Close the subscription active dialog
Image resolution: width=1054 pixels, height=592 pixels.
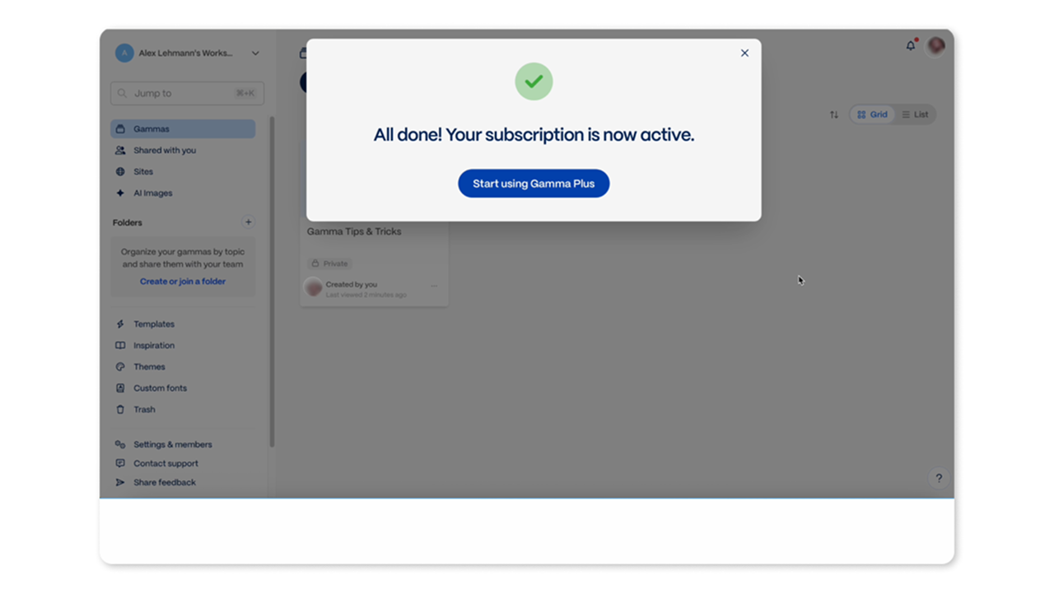click(x=744, y=53)
